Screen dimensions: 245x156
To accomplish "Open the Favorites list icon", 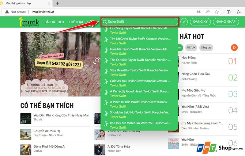I will [x=239, y=12].
